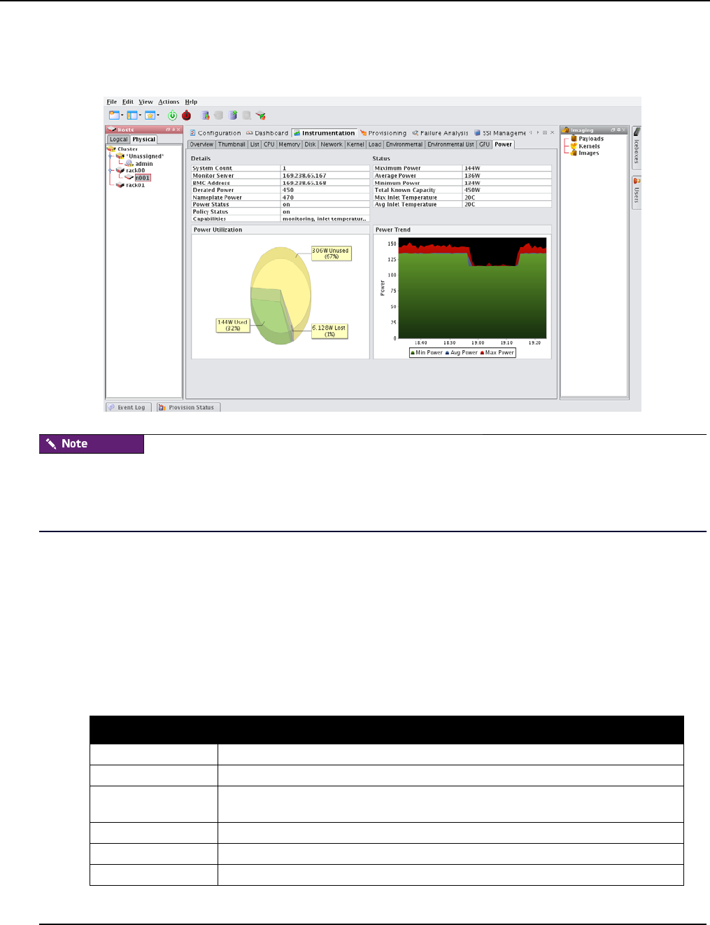
Task: Switch to Environmental List sub-tab
Action: tap(450, 144)
